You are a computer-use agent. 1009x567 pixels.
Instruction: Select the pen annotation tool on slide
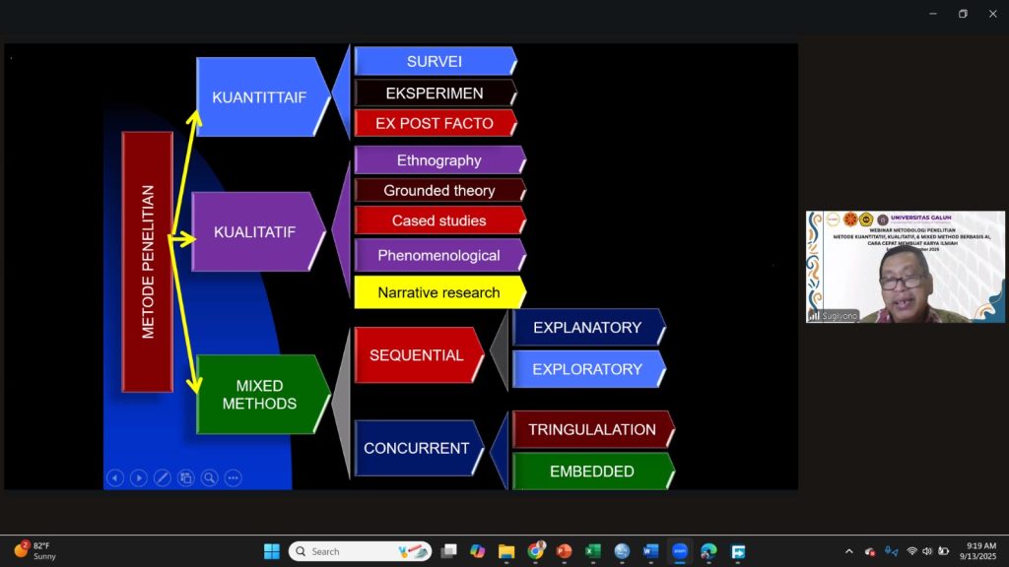163,477
